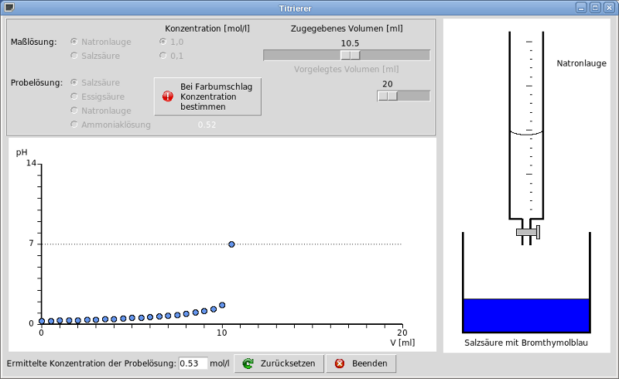Click the red X quit icon
The image size is (619, 379).
pyautogui.click(x=339, y=364)
